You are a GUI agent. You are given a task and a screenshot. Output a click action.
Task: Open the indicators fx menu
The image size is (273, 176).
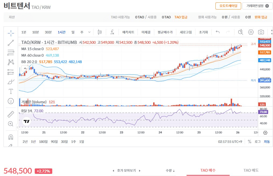click(112, 32)
